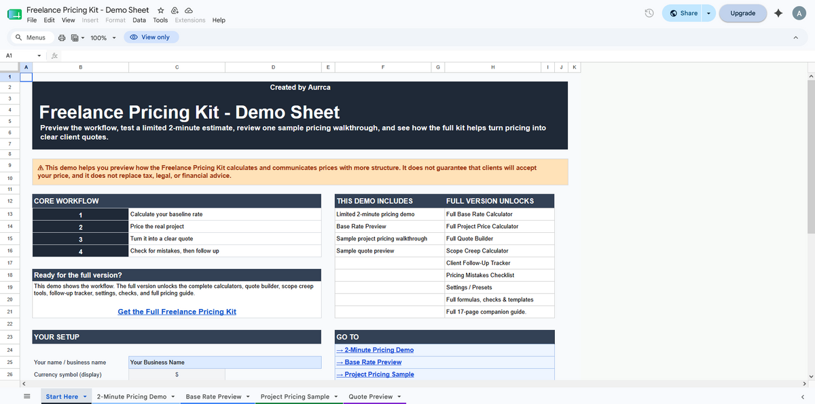Click the View only button
The image size is (815, 404).
[x=151, y=37]
